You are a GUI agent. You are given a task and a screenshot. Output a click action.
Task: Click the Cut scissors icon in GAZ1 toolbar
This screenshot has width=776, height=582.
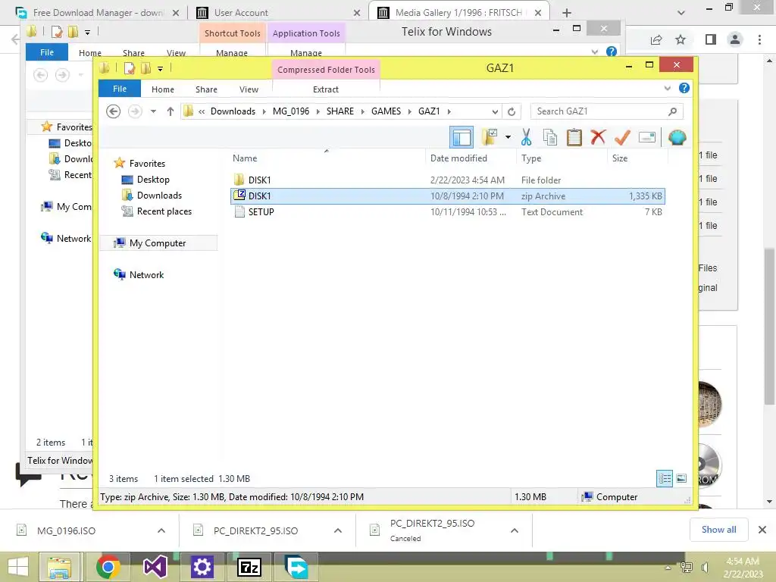click(526, 137)
